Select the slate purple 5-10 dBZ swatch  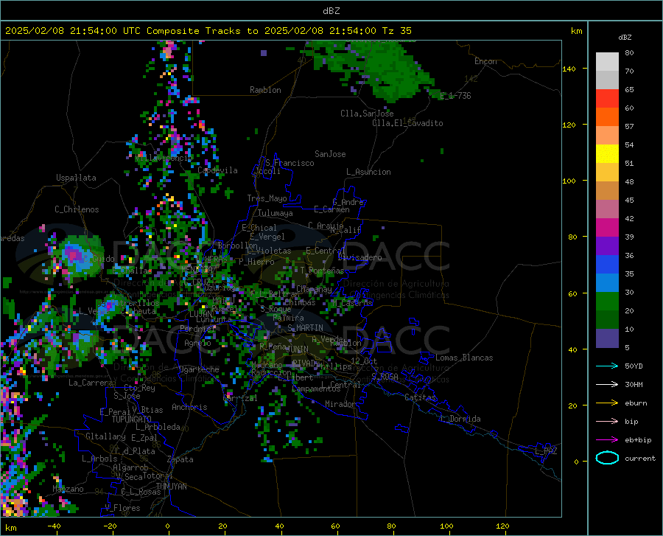point(607,338)
